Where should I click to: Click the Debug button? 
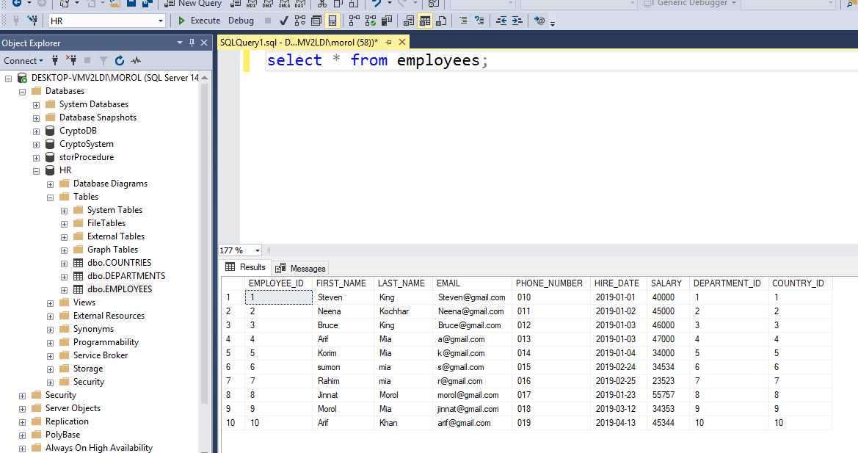coord(241,20)
